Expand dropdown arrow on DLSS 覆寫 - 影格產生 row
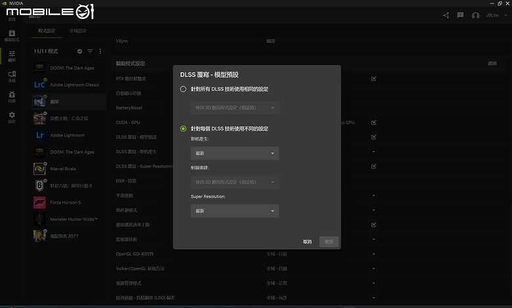The height and width of the screenshot is (308, 512). point(373,152)
